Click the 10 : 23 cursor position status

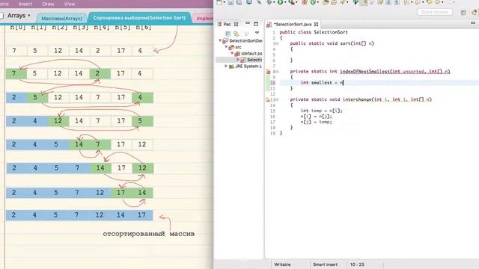coord(357,265)
